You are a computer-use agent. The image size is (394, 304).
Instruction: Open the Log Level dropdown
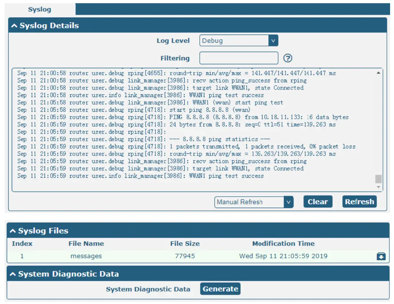coord(239,41)
